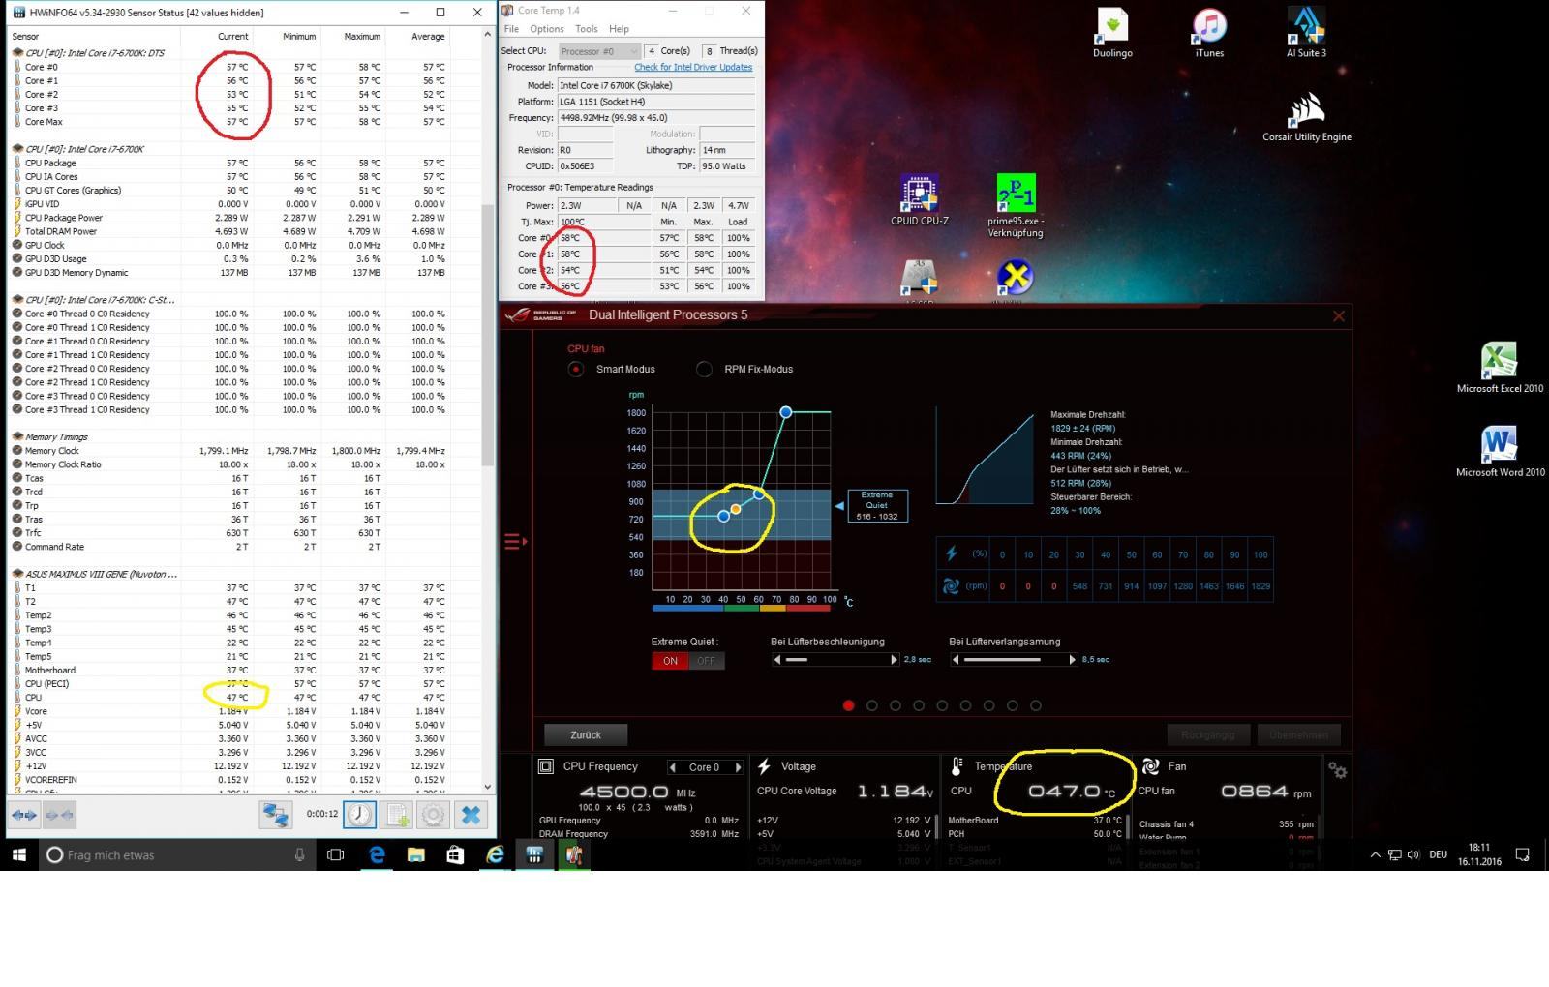Click orange fan curve point

coord(736,509)
